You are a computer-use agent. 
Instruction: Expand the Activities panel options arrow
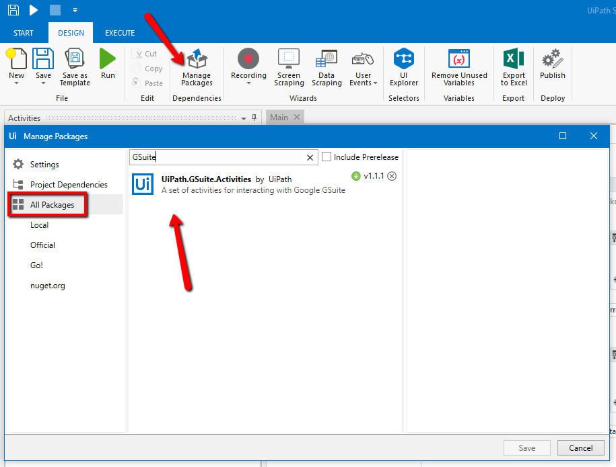[x=244, y=118]
